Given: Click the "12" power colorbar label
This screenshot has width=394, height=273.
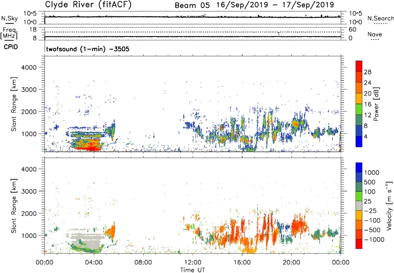Looking at the screenshot, I should (367, 115).
